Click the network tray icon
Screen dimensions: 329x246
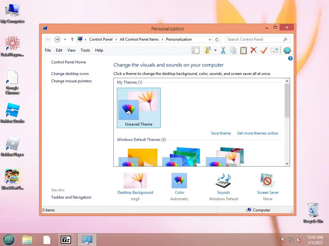[x=291, y=240]
